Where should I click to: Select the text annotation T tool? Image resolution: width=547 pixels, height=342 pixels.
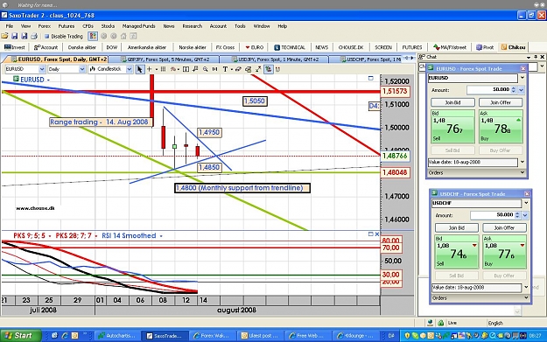pyautogui.click(x=225, y=69)
